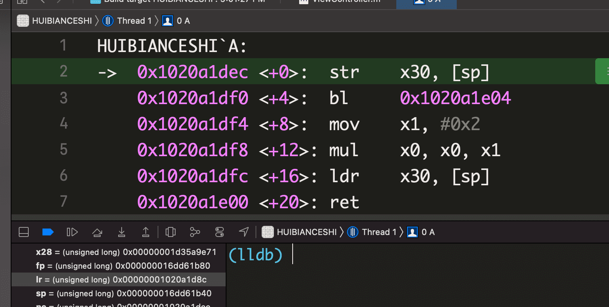The image size is (609, 307).
Task: Select the lr register row
Action: [119, 279]
